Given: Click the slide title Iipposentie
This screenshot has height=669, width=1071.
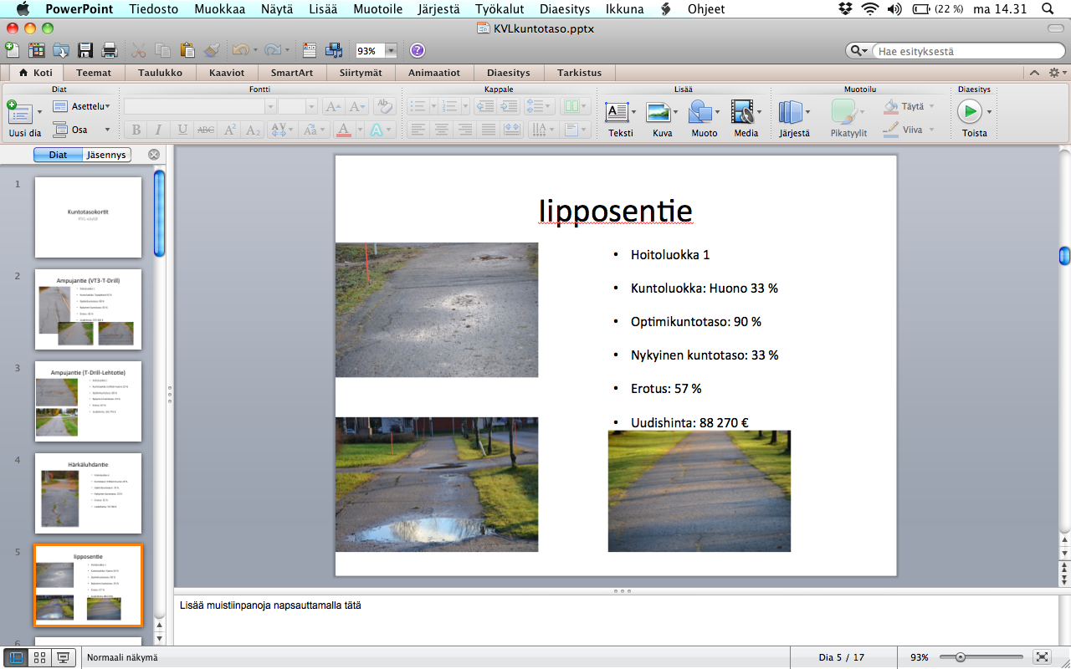Looking at the screenshot, I should tap(616, 211).
